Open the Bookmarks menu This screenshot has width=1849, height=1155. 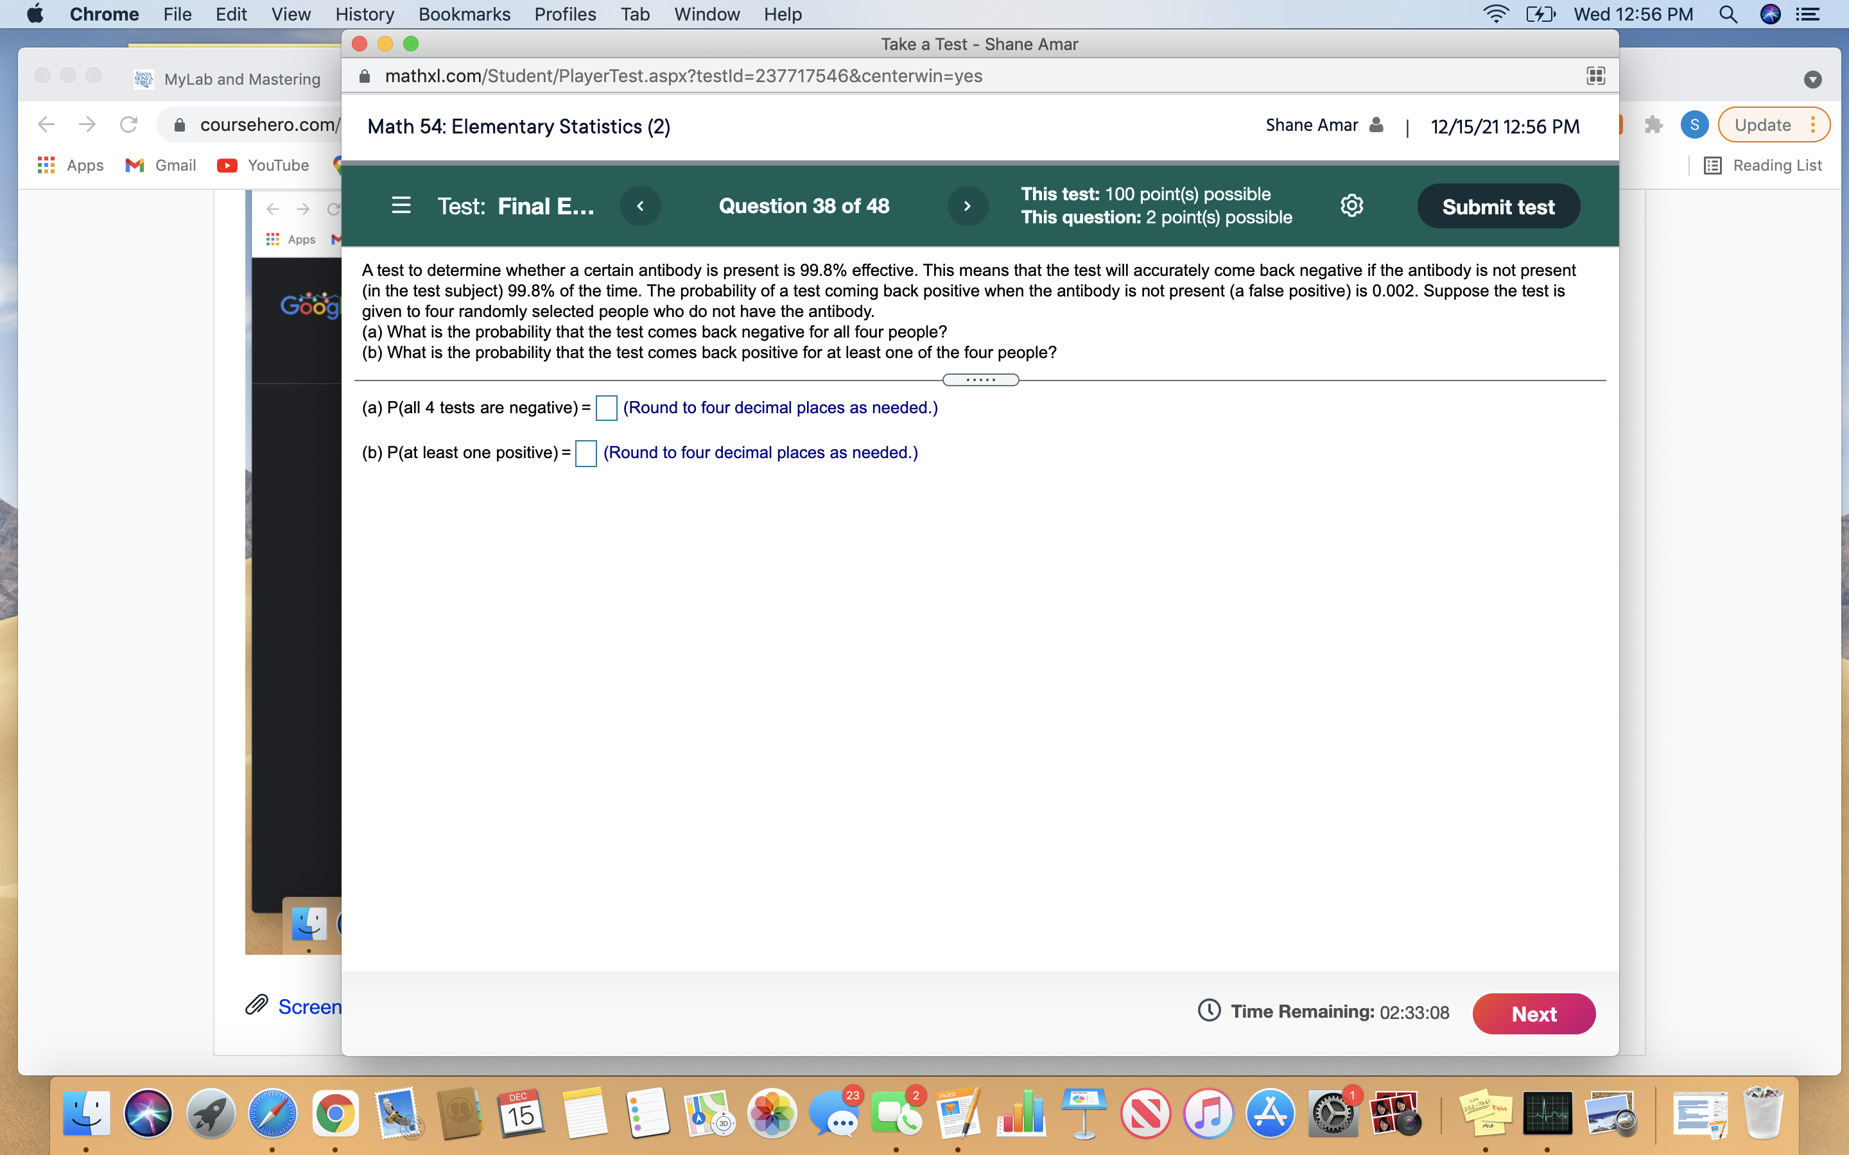(464, 13)
